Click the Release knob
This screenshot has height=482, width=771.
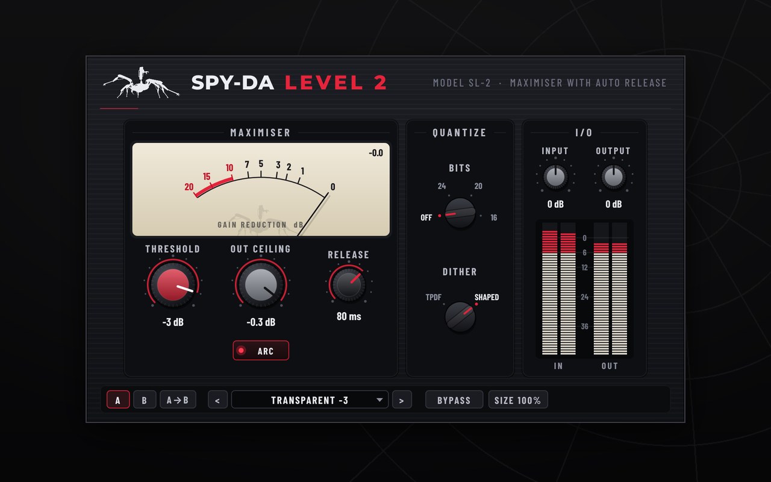tap(349, 284)
